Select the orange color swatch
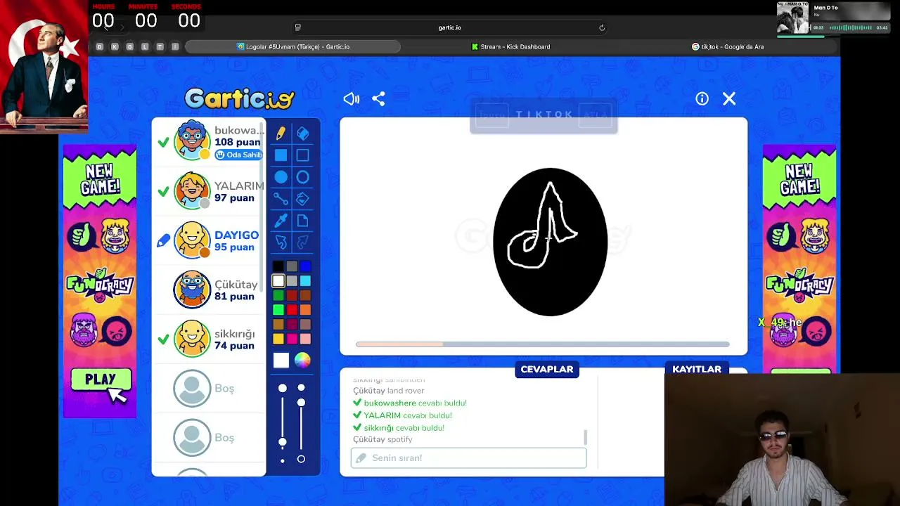 305,310
